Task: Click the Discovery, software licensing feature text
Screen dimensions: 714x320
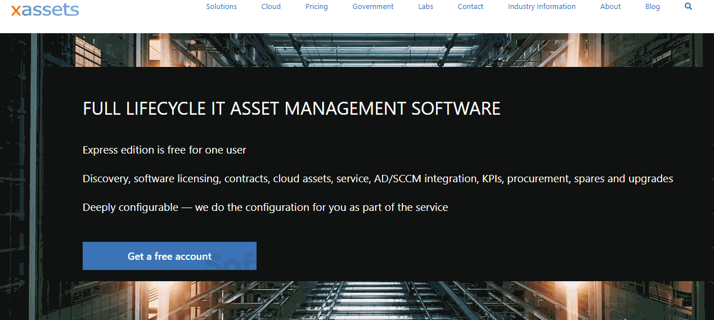Action: pyautogui.click(x=378, y=179)
